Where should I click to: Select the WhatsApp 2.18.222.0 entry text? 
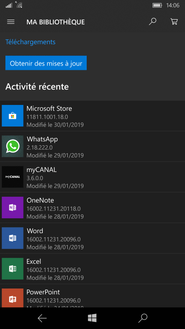[x=40, y=147]
